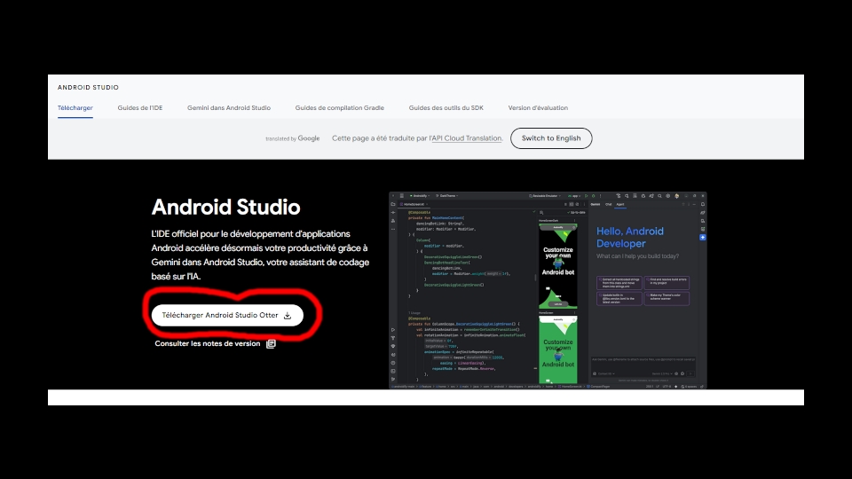
Task: Select the Agent tab in IDE preview
Action: [620, 205]
